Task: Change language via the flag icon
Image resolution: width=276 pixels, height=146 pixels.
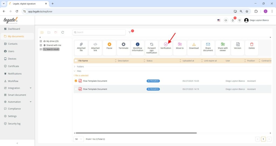Action: click(219, 20)
